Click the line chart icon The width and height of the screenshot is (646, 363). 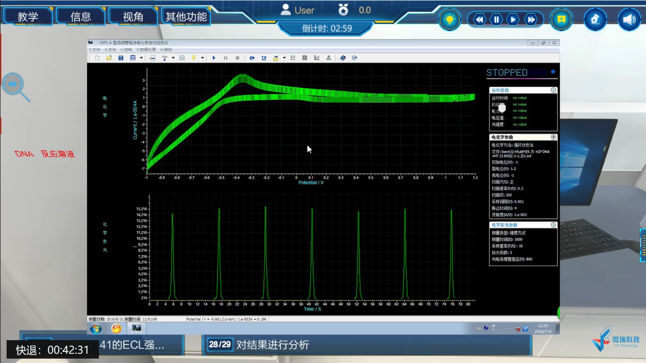point(317,58)
